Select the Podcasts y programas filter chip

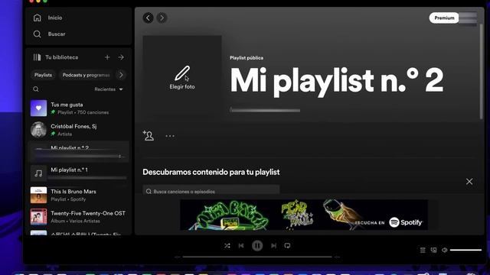pos(86,75)
